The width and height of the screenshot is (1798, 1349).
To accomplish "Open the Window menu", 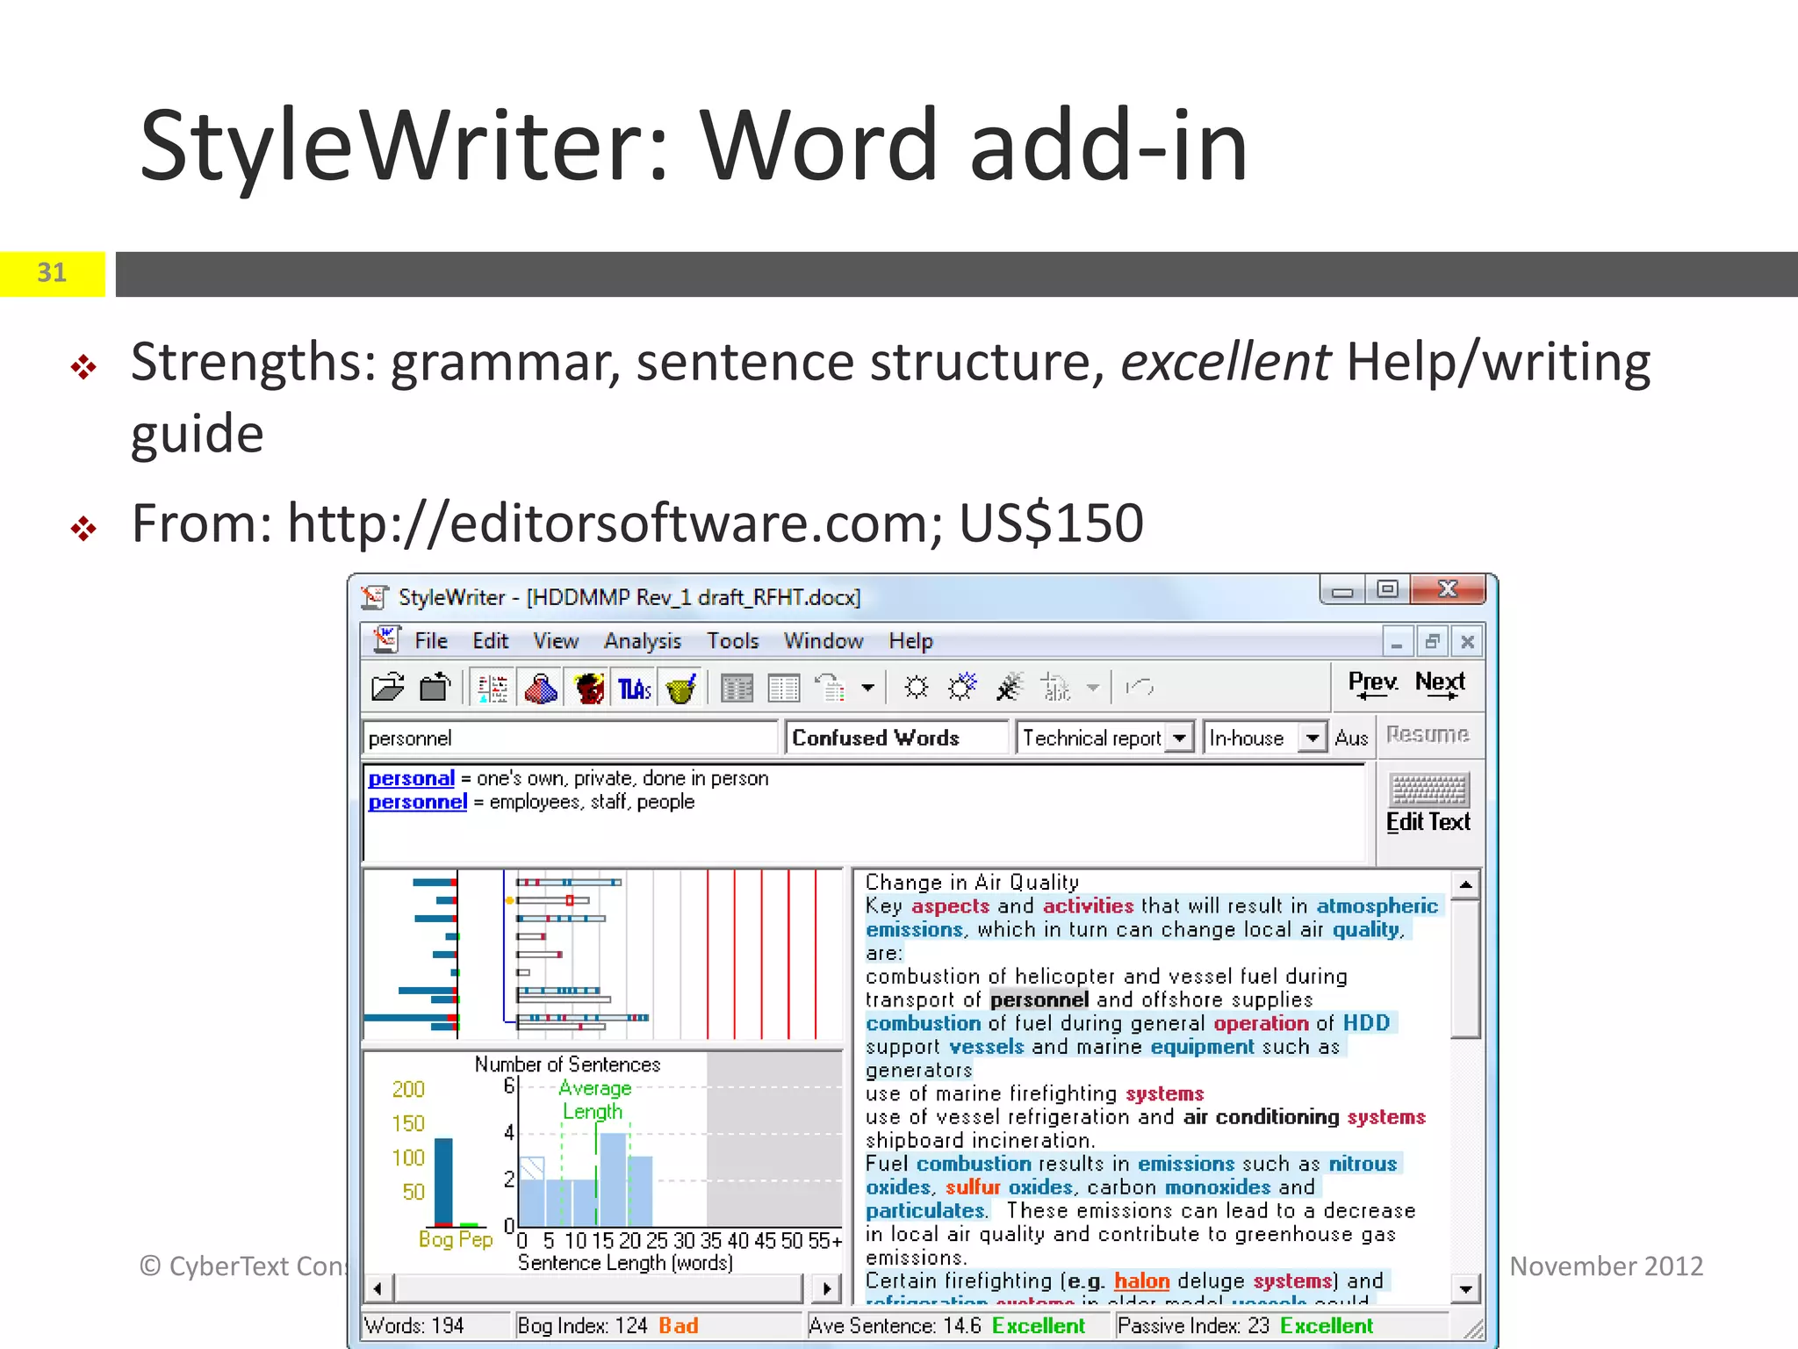I will point(823,641).
